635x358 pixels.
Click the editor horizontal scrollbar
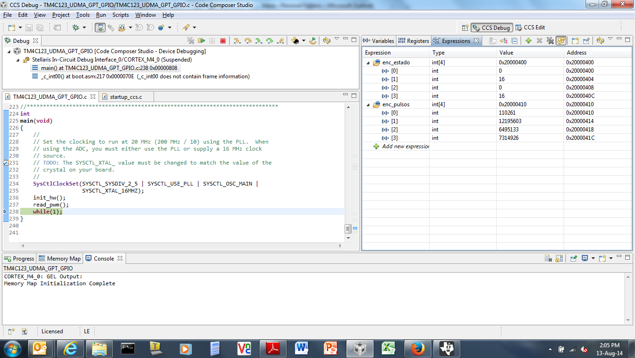[182, 245]
